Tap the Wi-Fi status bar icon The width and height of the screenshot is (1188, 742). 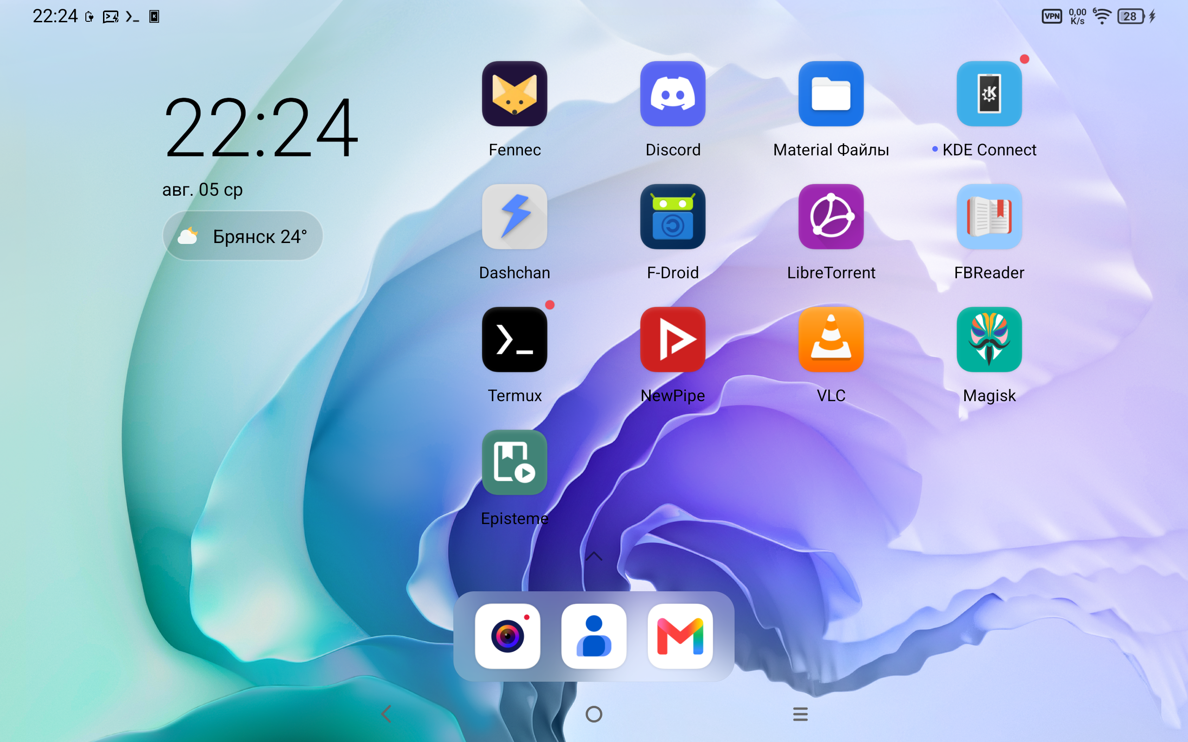(x=1102, y=17)
